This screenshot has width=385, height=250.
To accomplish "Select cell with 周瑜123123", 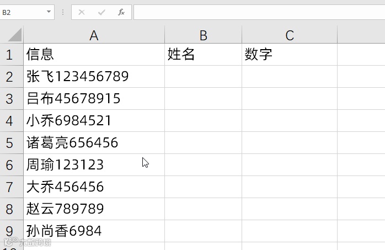I will point(94,165).
